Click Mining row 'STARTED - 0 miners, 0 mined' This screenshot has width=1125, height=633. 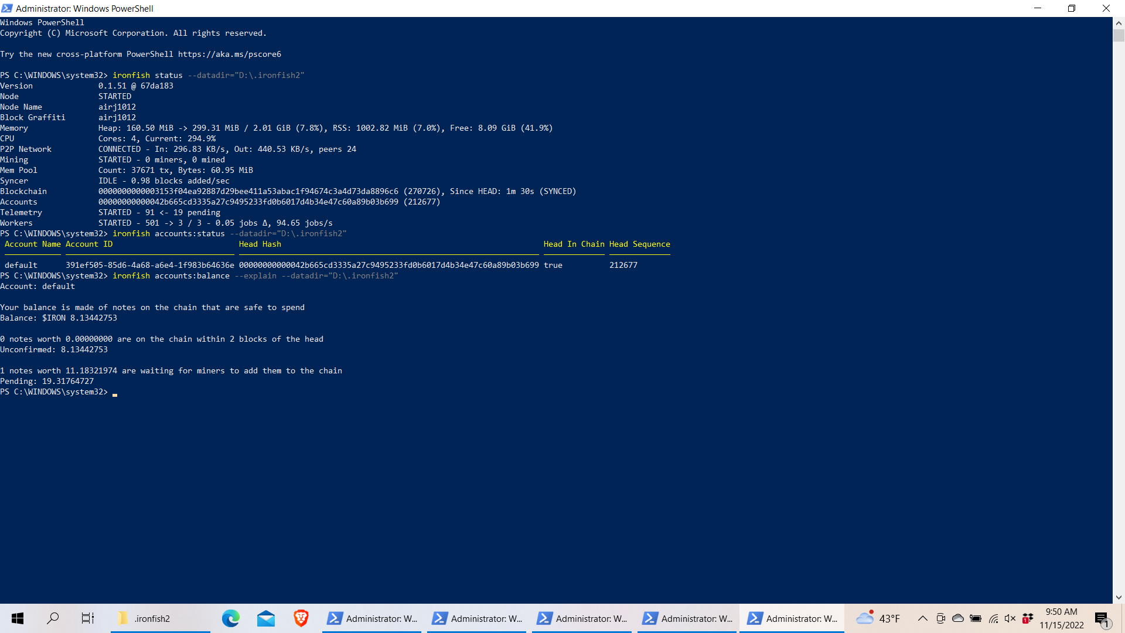162,160
